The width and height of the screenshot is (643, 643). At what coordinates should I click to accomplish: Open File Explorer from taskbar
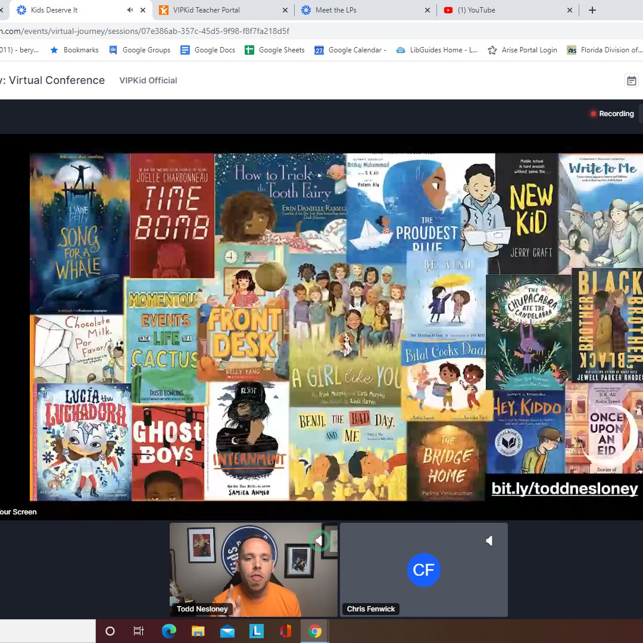198,631
